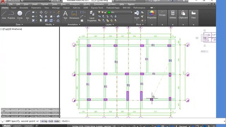Click the green layer color swatch
The image size is (226, 127).
point(109,12)
